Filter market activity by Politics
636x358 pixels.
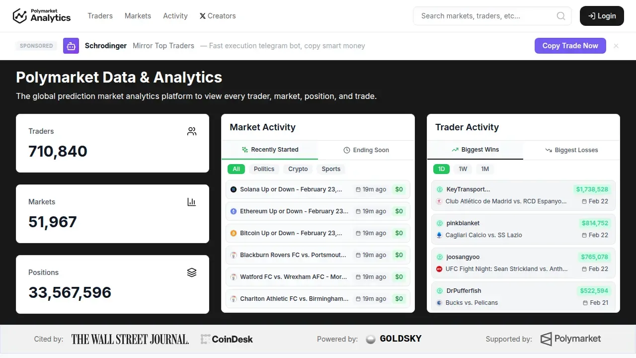pyautogui.click(x=264, y=169)
